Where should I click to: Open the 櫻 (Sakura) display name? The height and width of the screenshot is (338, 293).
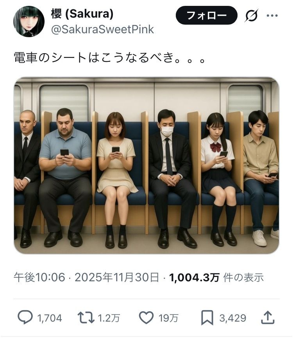82,14
